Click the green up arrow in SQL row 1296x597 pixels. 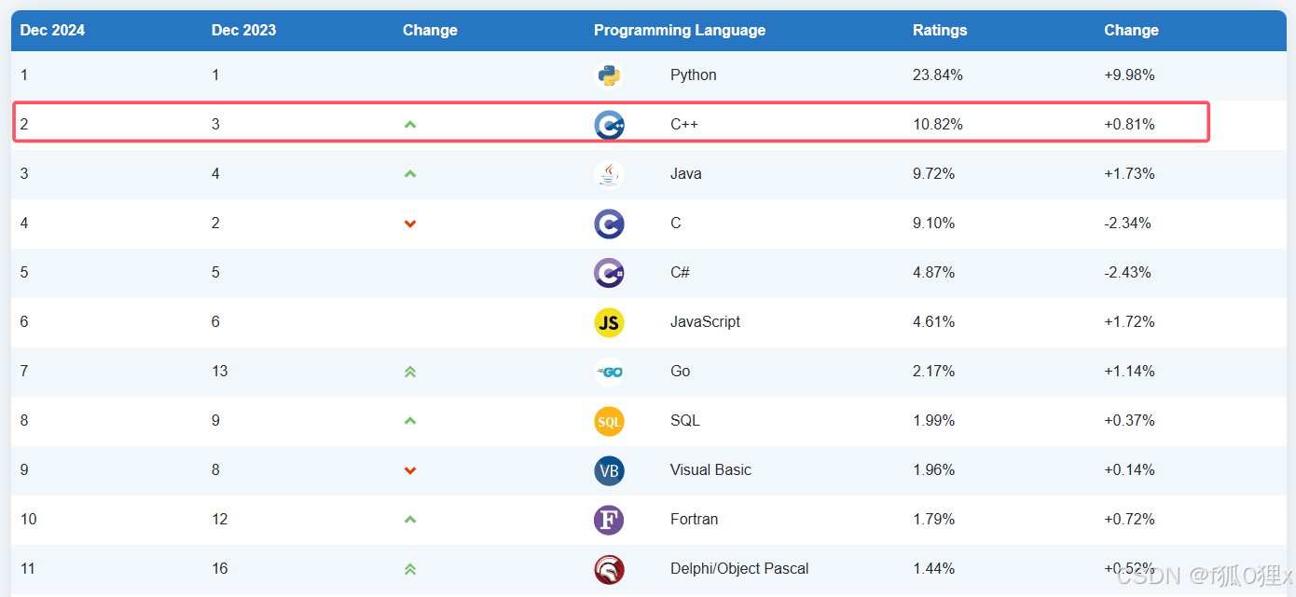pos(409,420)
